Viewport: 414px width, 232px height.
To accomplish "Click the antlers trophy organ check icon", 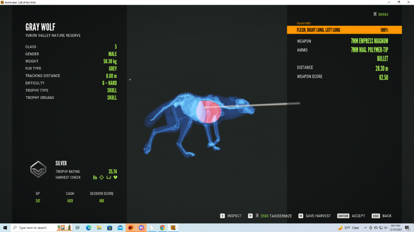I will pos(108,178).
